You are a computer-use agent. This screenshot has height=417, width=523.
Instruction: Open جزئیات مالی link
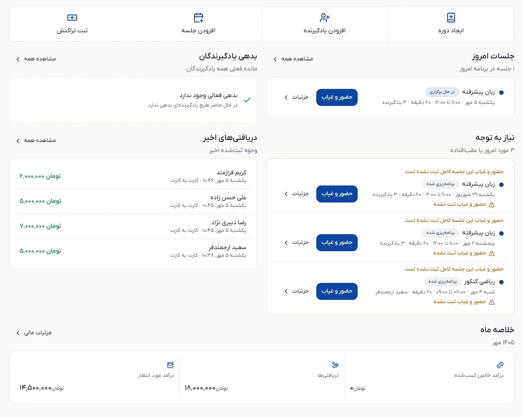[34, 333]
